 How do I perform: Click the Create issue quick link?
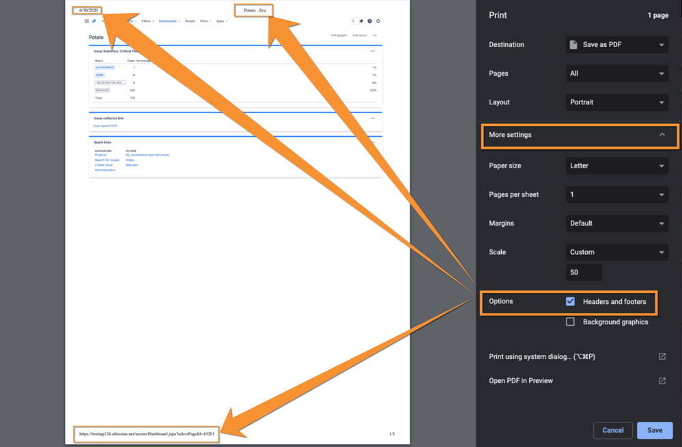(104, 165)
